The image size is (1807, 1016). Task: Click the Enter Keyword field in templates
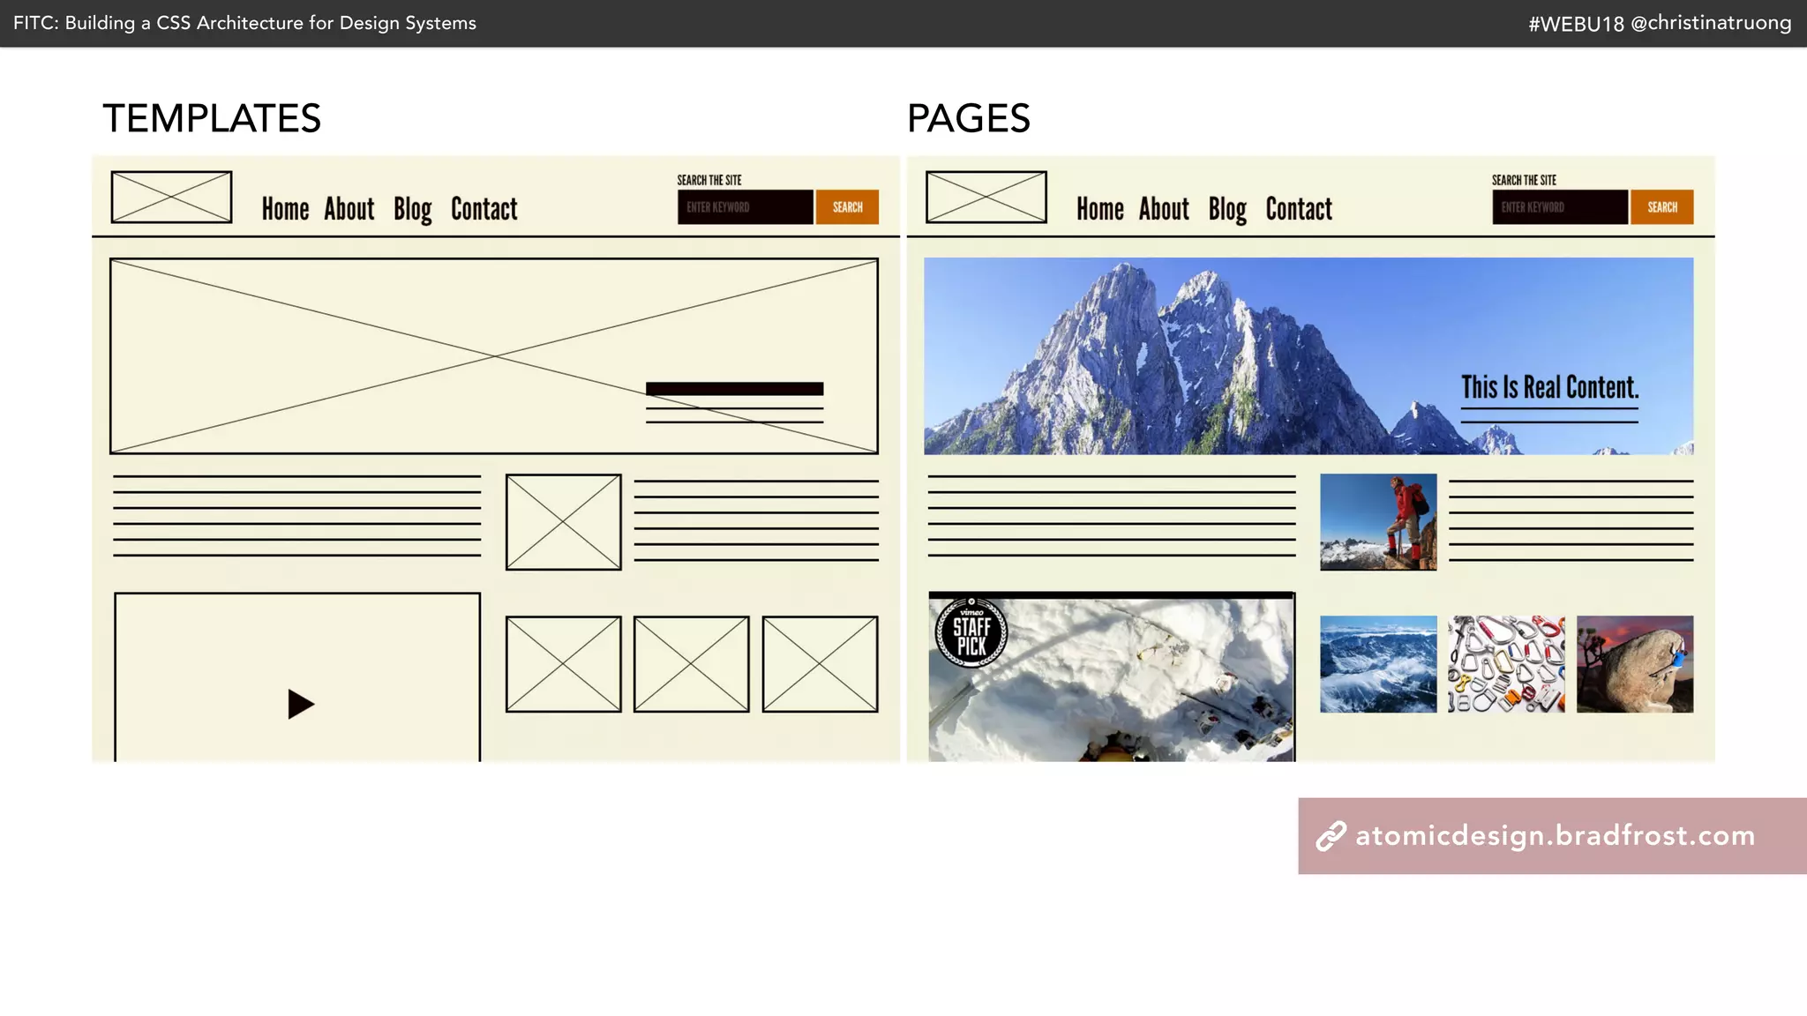[745, 207]
